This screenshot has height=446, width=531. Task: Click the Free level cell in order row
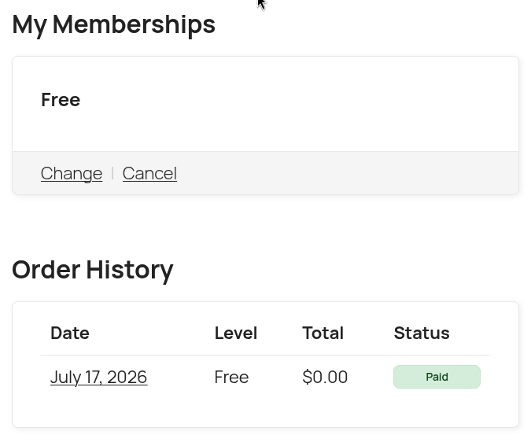coord(231,377)
